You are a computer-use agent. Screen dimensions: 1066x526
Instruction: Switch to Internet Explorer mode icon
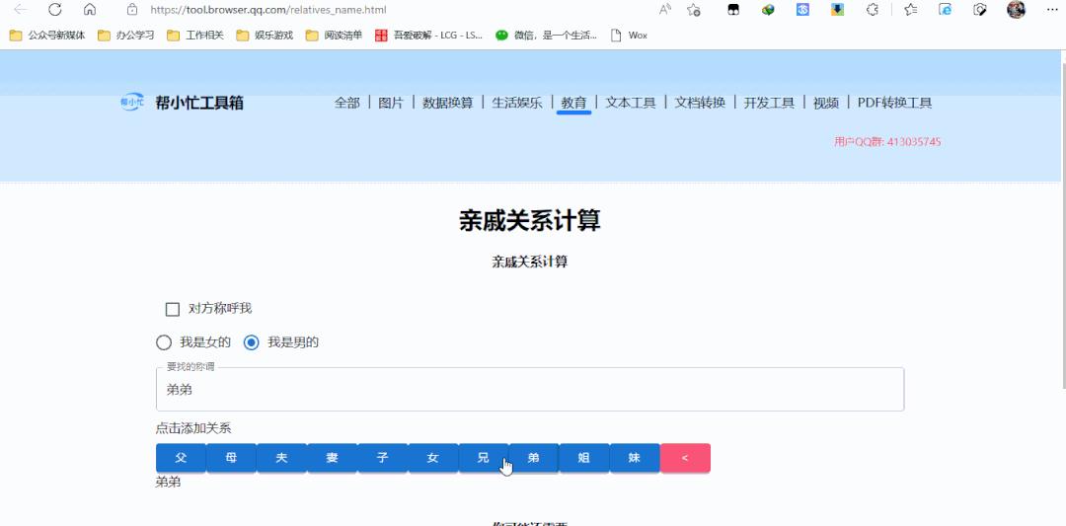pos(945,10)
